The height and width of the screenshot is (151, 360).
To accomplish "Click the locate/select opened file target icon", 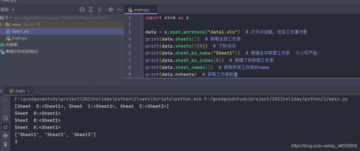I will click(82, 9).
